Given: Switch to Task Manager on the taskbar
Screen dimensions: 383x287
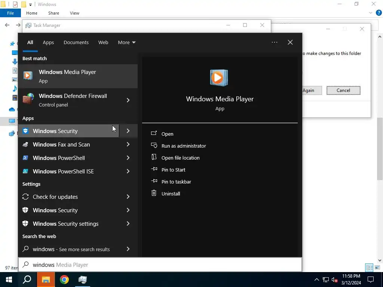Looking at the screenshot, I should tap(83, 280).
